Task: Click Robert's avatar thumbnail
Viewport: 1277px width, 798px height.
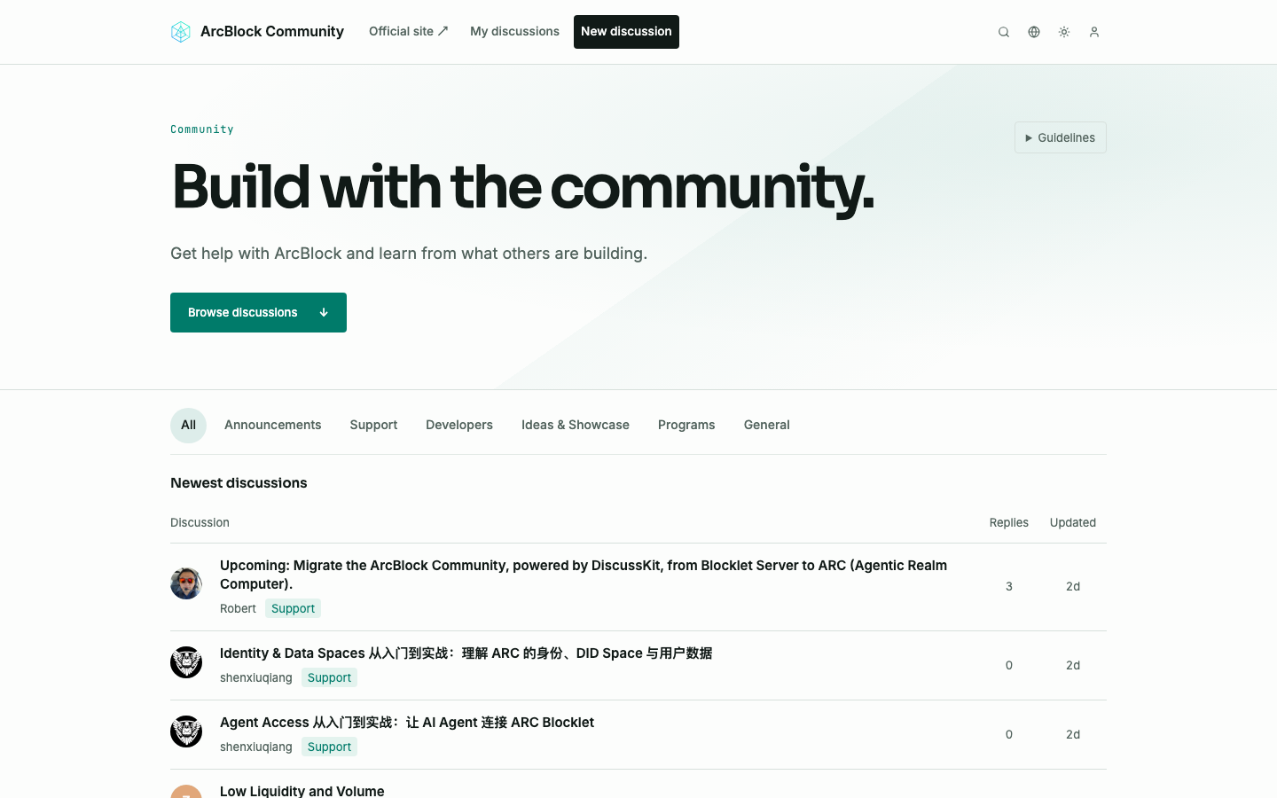Action: (x=186, y=583)
